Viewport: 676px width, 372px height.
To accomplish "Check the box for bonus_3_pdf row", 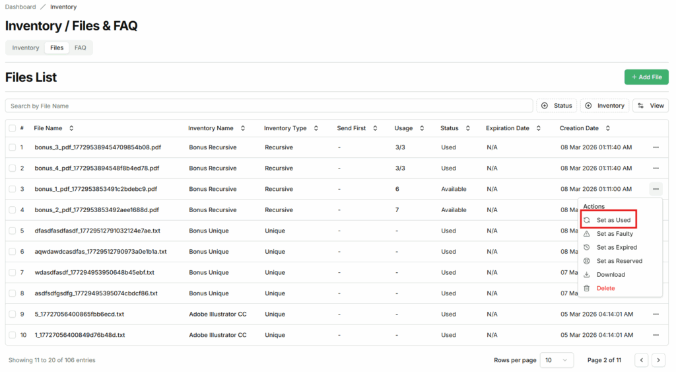I will (13, 147).
